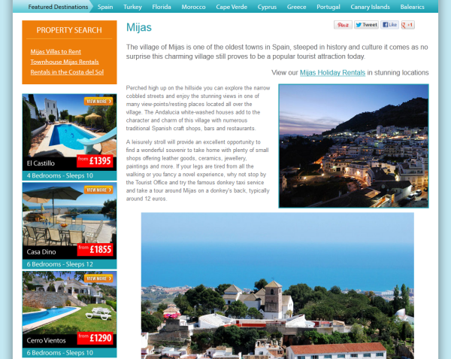
Task: View the Cerro Vientos villa photo
Action: (69, 303)
